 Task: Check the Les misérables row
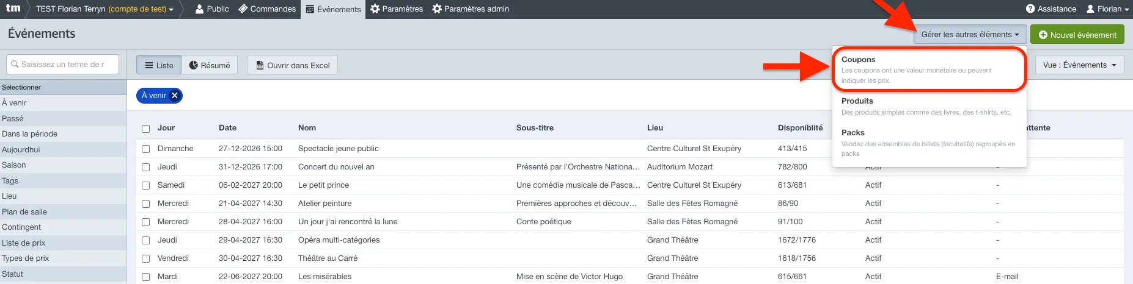(x=145, y=277)
